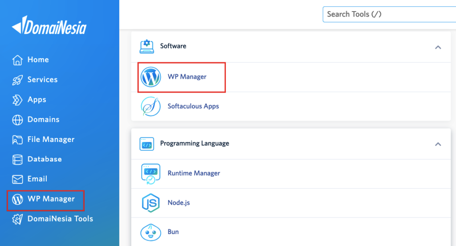Click the Software section laptop icon
The image size is (456, 246).
pos(147,46)
